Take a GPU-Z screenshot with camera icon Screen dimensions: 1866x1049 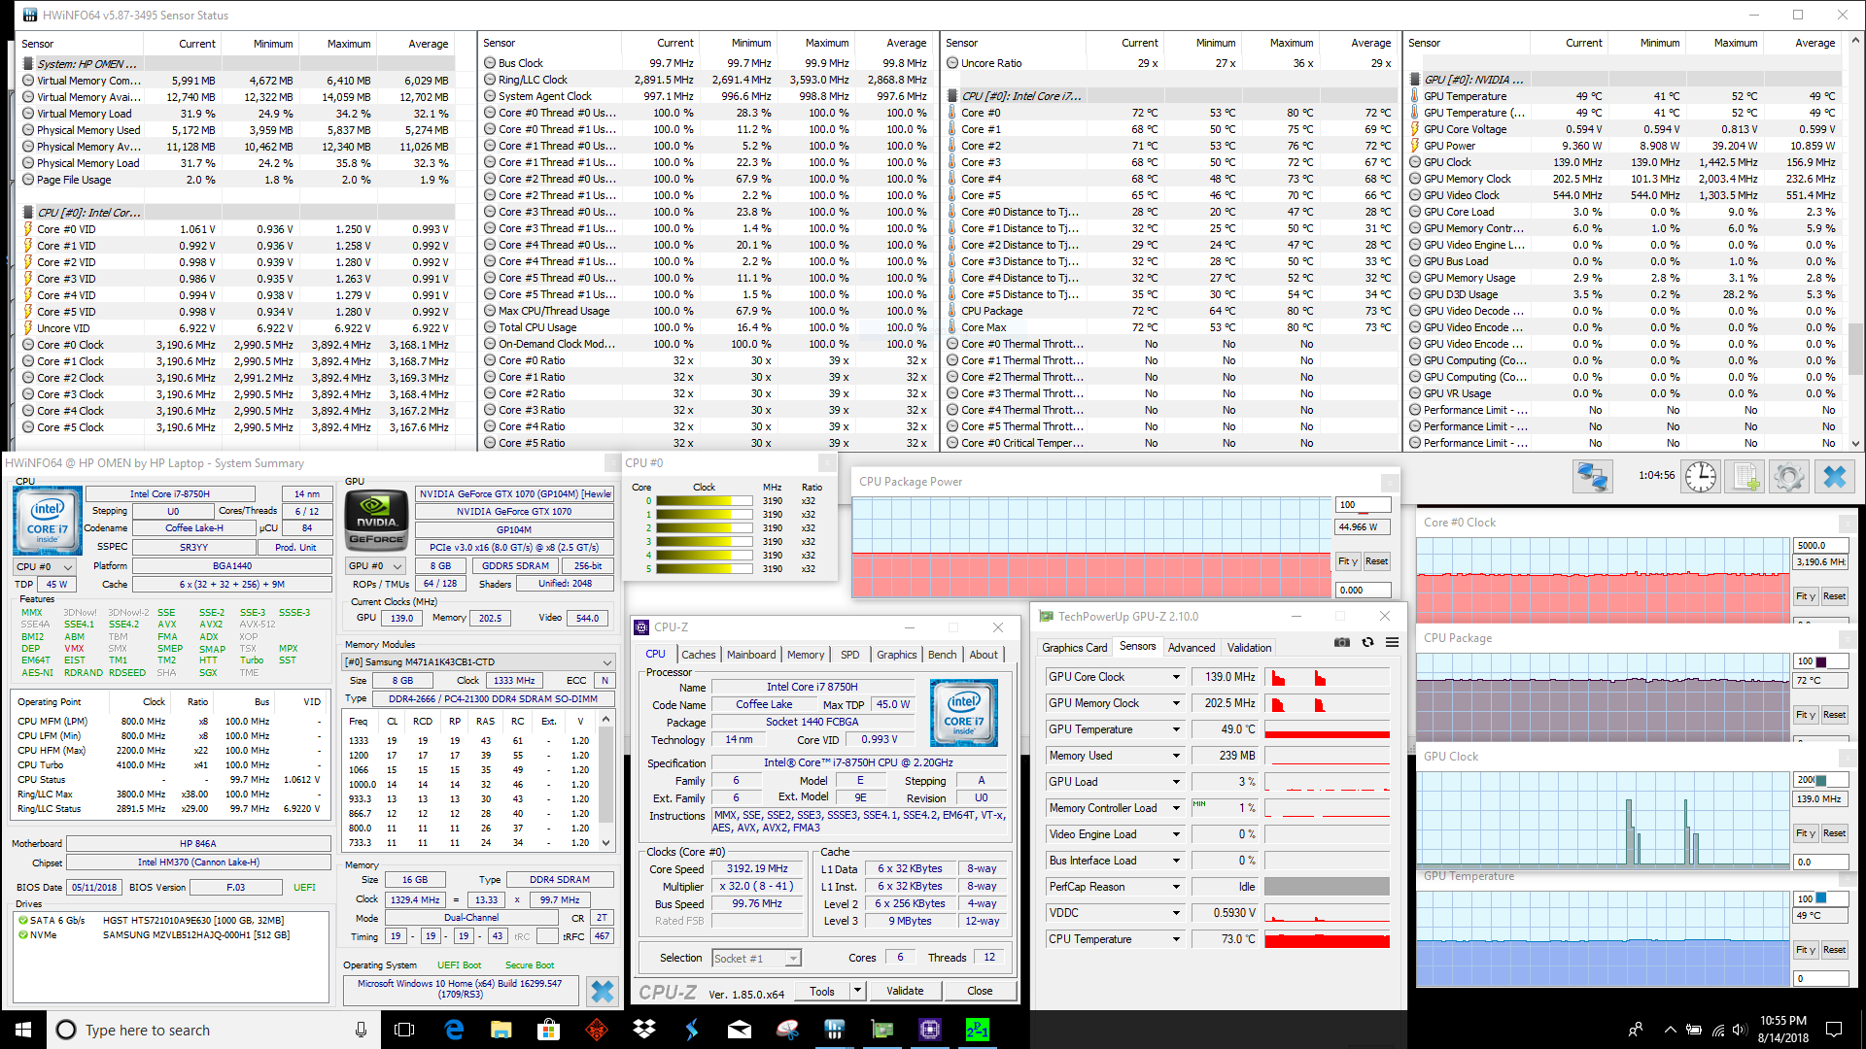coord(1341,643)
